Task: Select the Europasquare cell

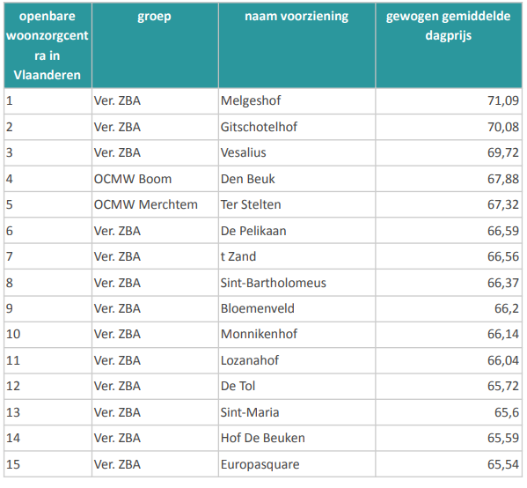Action: click(296, 464)
